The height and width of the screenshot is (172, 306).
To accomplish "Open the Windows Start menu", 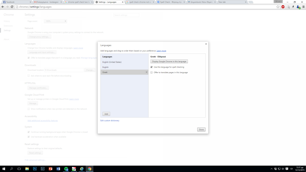I will pos(4,169).
